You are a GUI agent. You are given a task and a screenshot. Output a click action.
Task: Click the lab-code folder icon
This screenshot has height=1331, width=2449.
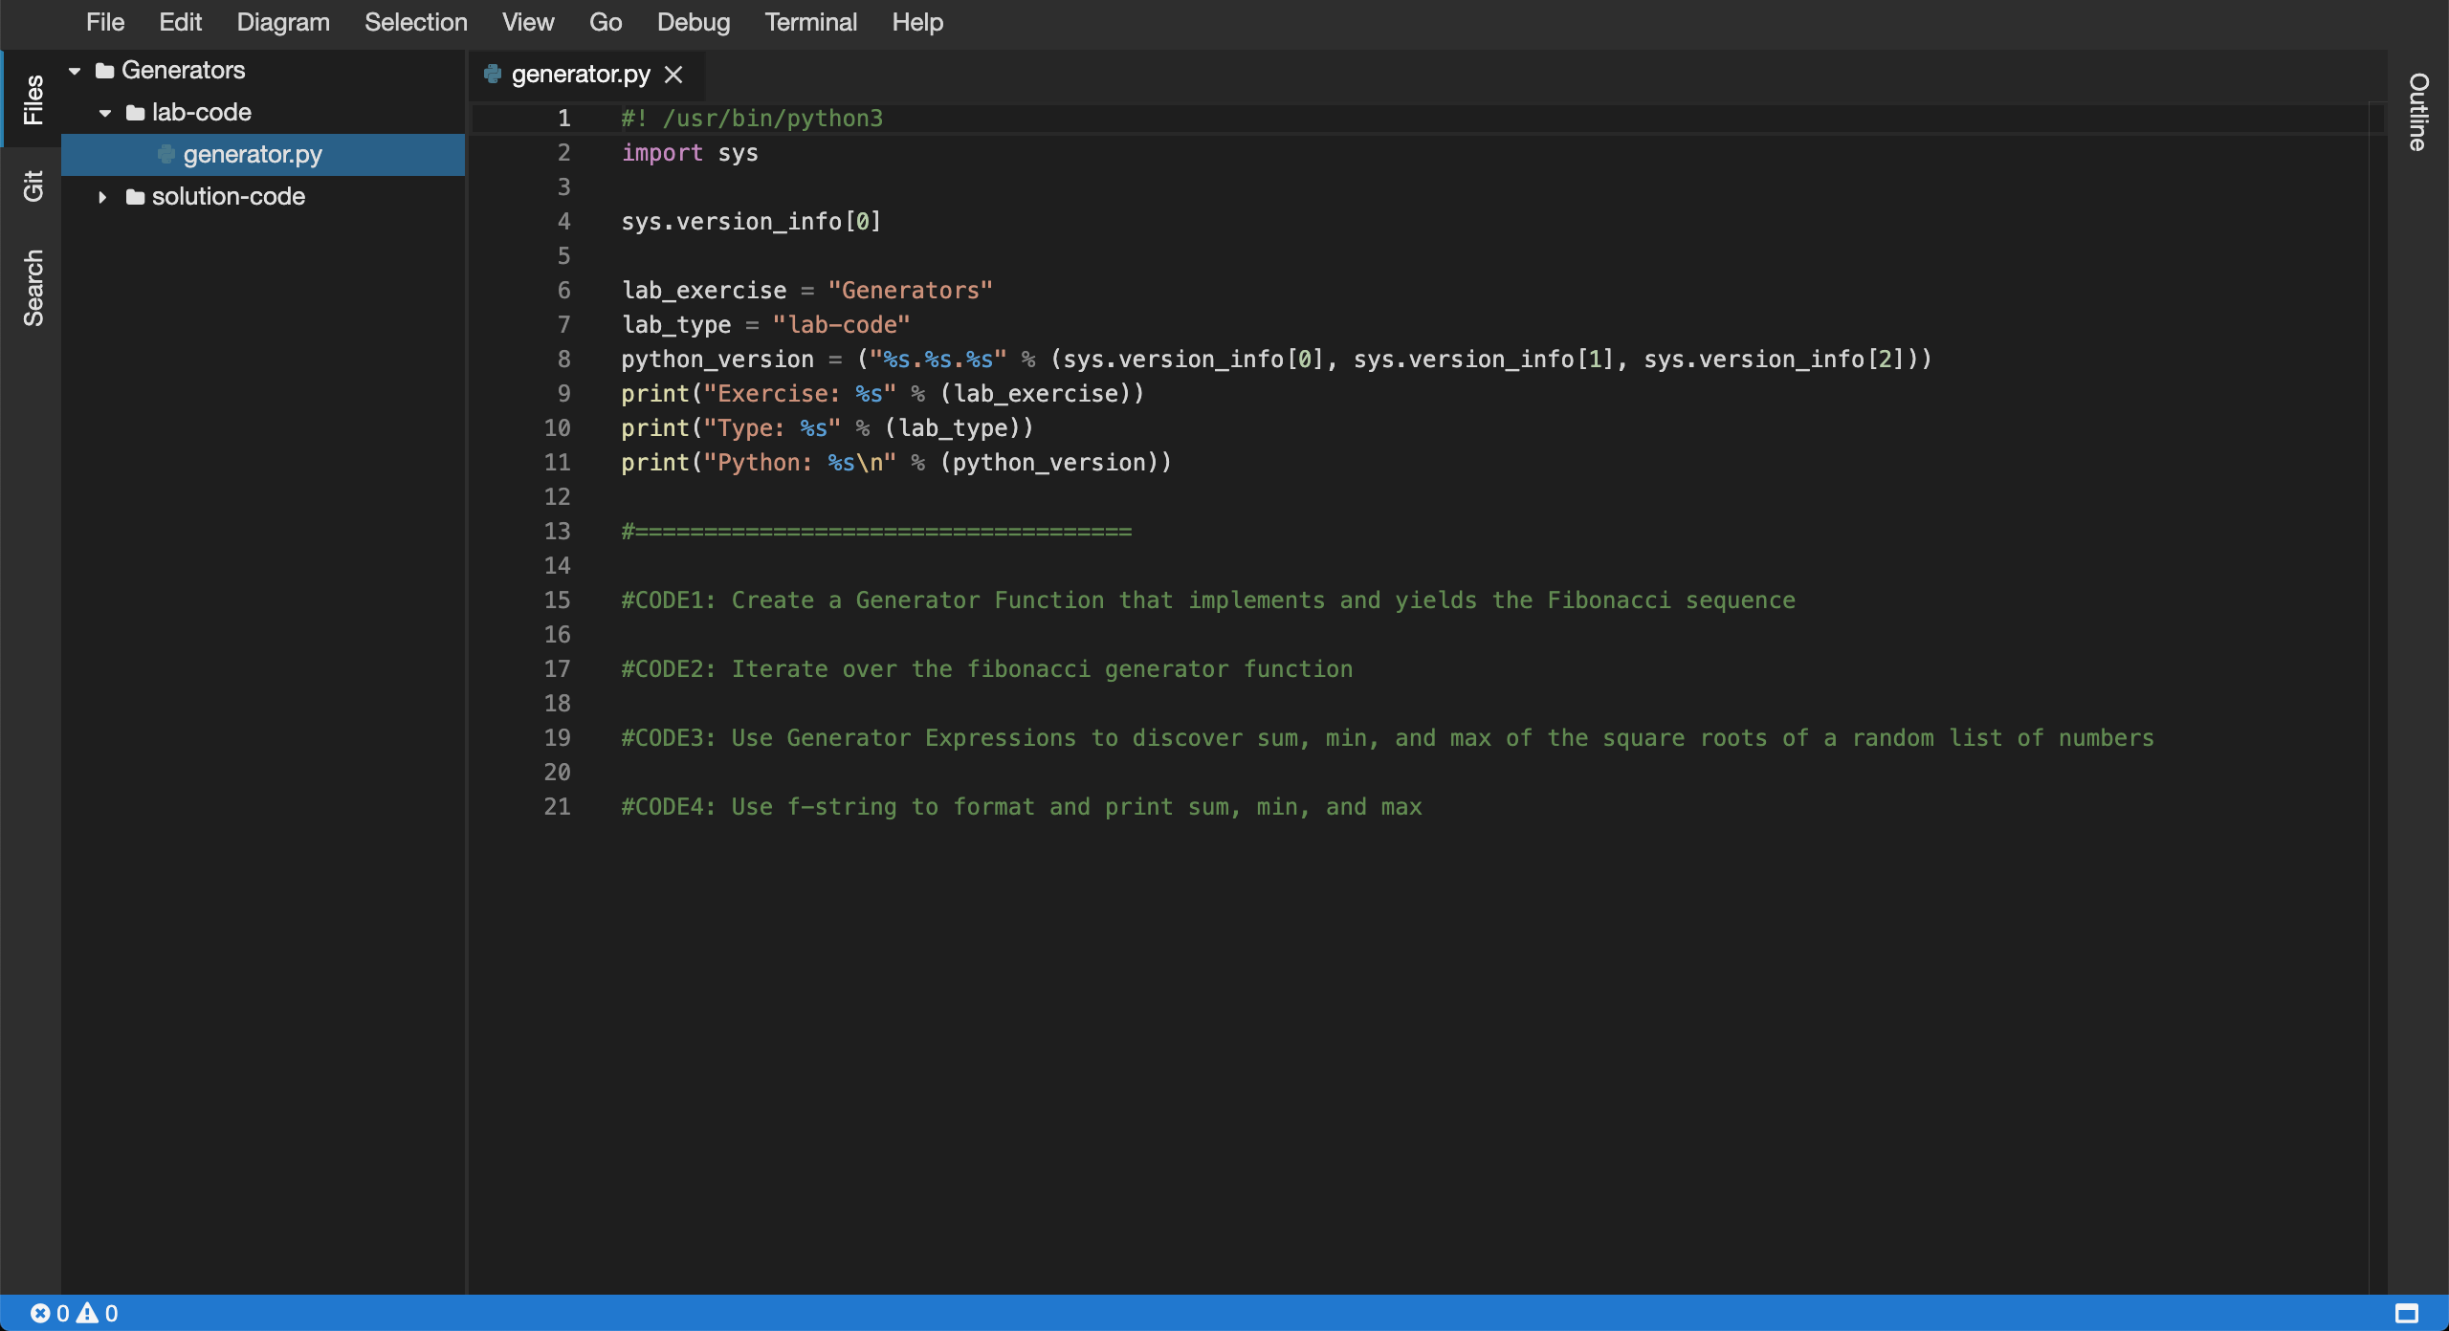point(136,113)
